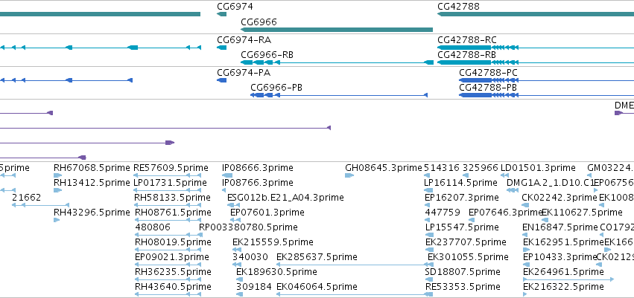Click EST label RH43296.5prime
Image resolution: width=634 pixels, height=298 pixels.
coord(92,213)
